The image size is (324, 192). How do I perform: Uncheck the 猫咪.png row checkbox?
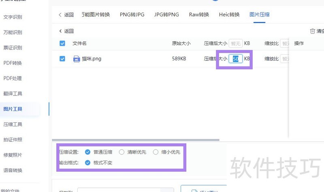point(62,59)
